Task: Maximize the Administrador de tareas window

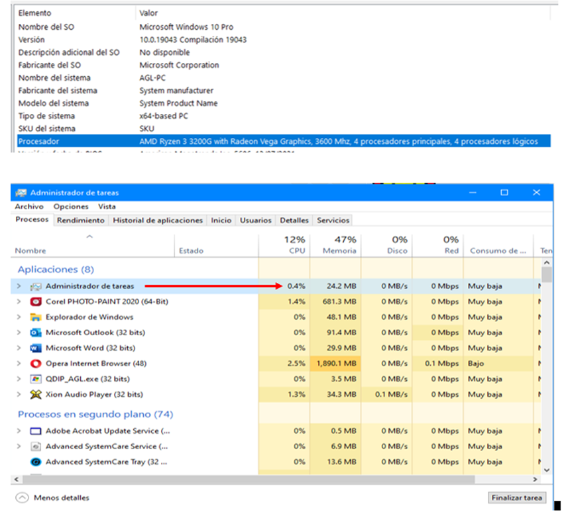Action: tap(504, 193)
